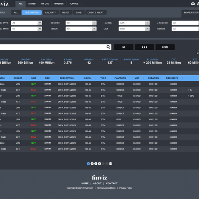Click the AVG G Spread 137 stat
Viewport: 199px width, 199px height.
(110, 61)
